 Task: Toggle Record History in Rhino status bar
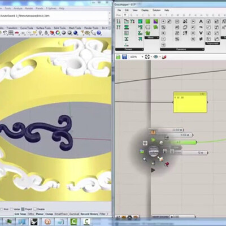(x=89, y=214)
